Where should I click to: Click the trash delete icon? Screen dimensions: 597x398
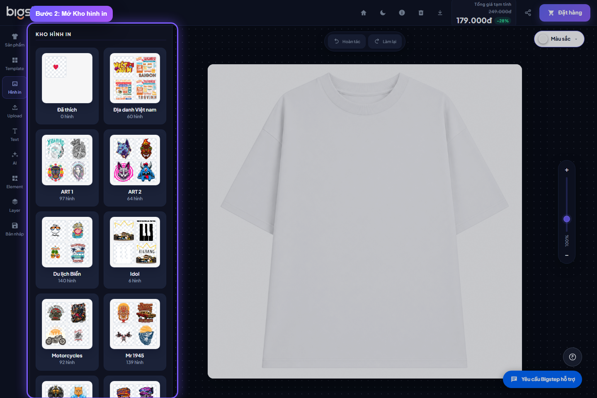421,13
